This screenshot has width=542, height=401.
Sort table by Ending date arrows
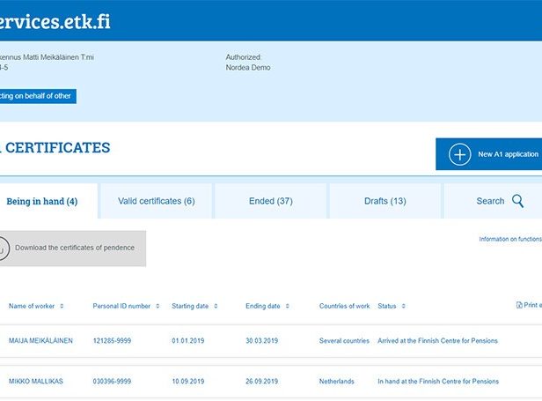288,307
